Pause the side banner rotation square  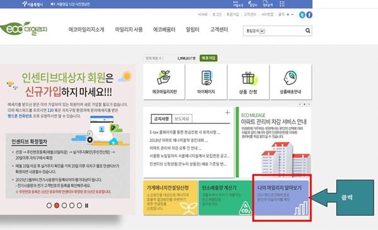coord(304,105)
